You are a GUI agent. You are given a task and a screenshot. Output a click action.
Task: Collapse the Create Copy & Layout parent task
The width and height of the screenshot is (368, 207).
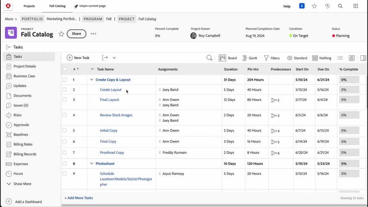pyautogui.click(x=91, y=80)
